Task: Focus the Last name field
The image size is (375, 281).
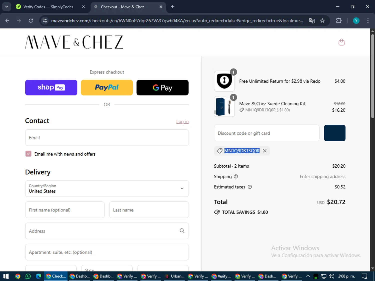Action: coord(149,210)
